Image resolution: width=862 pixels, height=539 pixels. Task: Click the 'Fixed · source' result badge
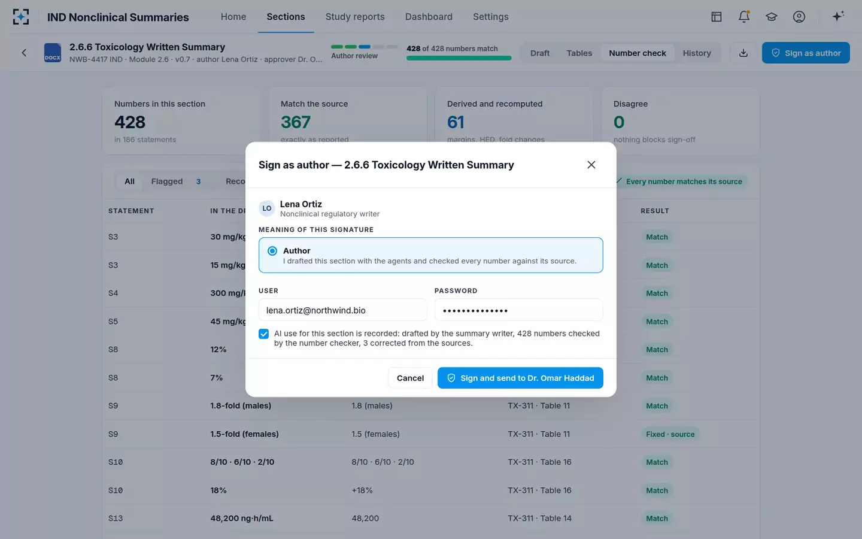[x=670, y=434]
